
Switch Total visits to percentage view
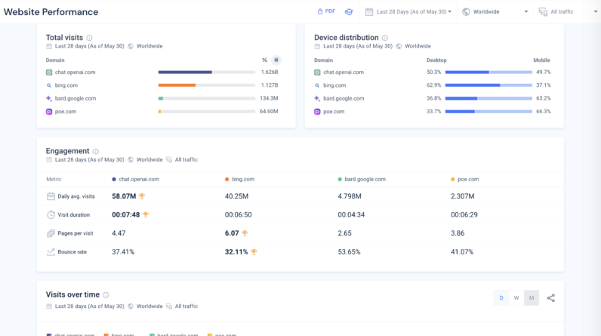coord(264,60)
